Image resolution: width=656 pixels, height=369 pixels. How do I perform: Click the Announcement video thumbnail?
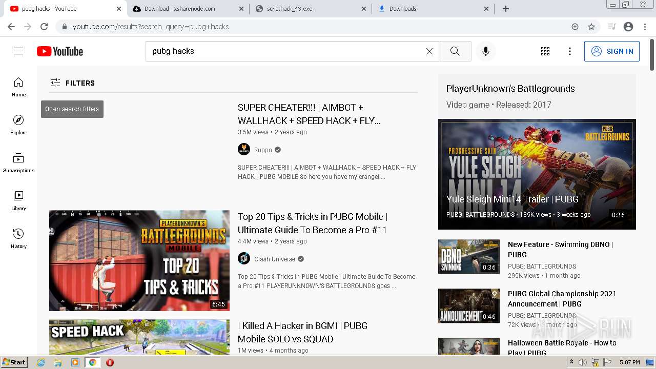tap(469, 305)
